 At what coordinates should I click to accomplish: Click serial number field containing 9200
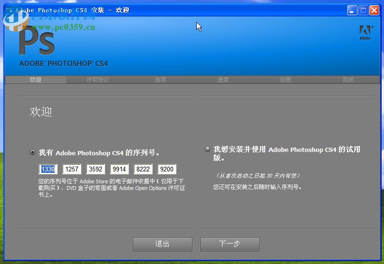point(167,169)
